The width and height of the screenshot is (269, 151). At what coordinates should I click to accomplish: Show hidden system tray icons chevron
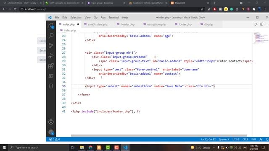(x=214, y=147)
